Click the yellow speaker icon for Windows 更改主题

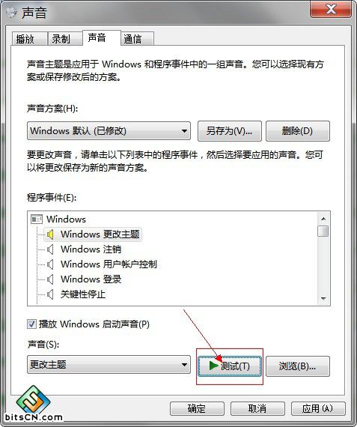point(50,234)
